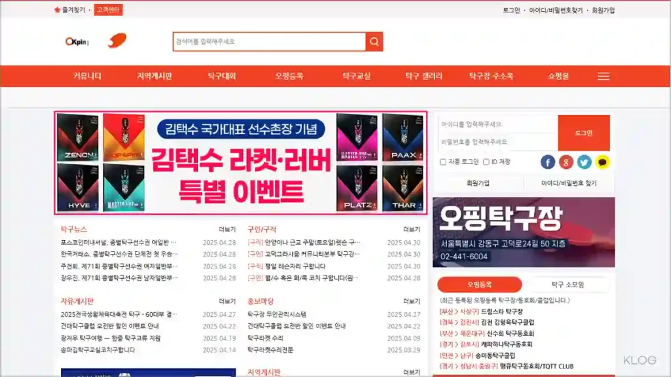Image resolution: width=671 pixels, height=377 pixels.
Task: Open the 구인/구직 section heading
Action: (262, 230)
